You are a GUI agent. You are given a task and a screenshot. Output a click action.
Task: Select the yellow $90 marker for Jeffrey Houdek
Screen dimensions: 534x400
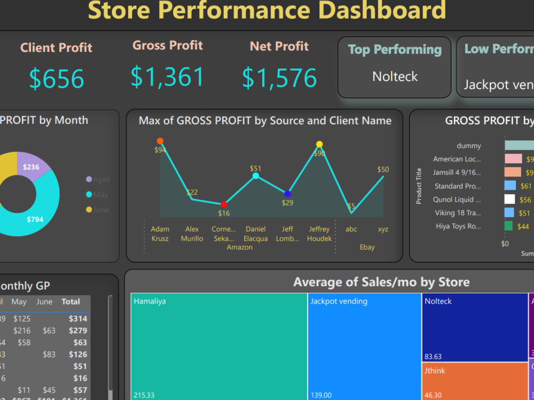(x=319, y=143)
